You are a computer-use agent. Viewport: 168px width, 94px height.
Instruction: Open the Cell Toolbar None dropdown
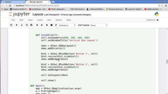tap(99, 25)
